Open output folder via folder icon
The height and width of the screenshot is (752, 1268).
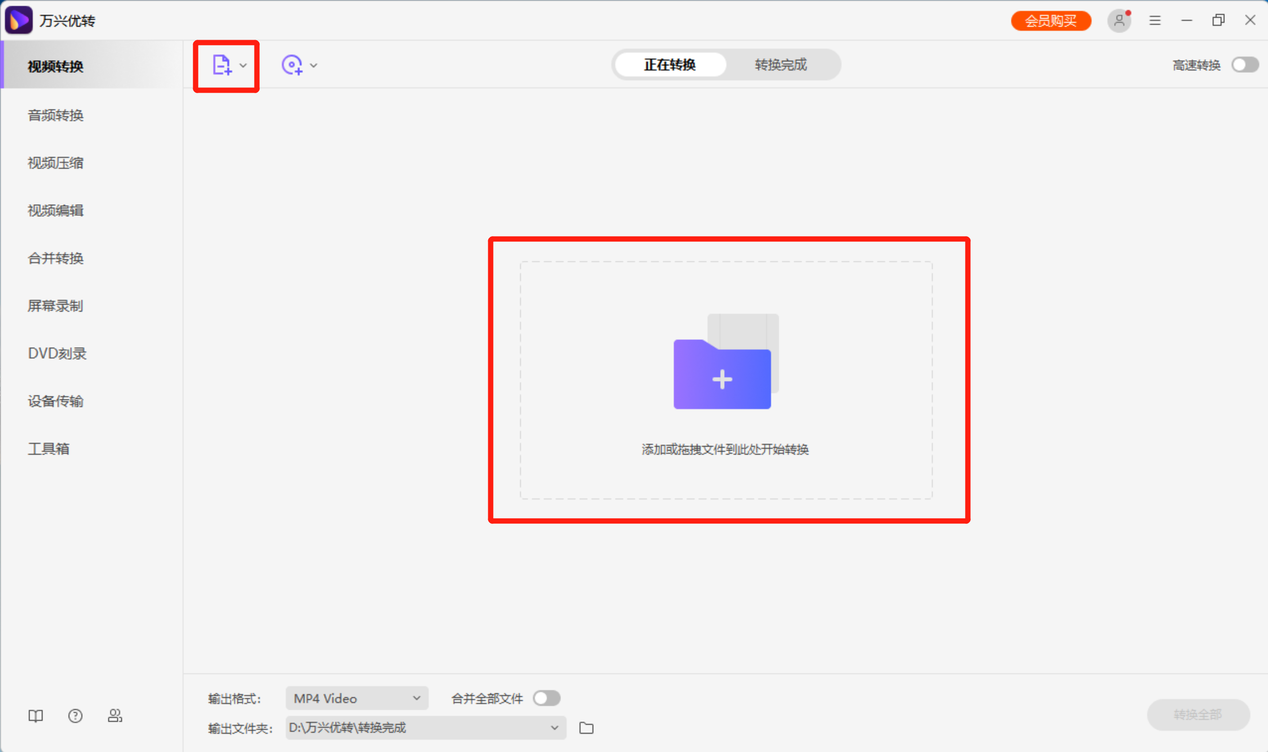point(586,728)
